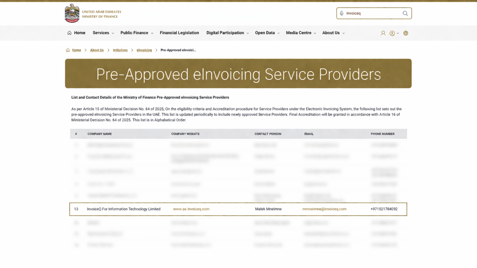The width and height of the screenshot is (477, 268).
Task: Click the magnifier search icon
Action: click(405, 13)
